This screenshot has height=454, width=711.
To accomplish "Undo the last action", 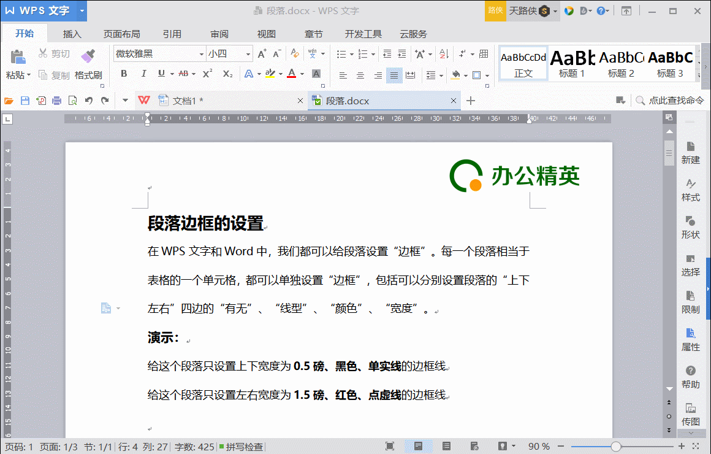I will point(89,101).
